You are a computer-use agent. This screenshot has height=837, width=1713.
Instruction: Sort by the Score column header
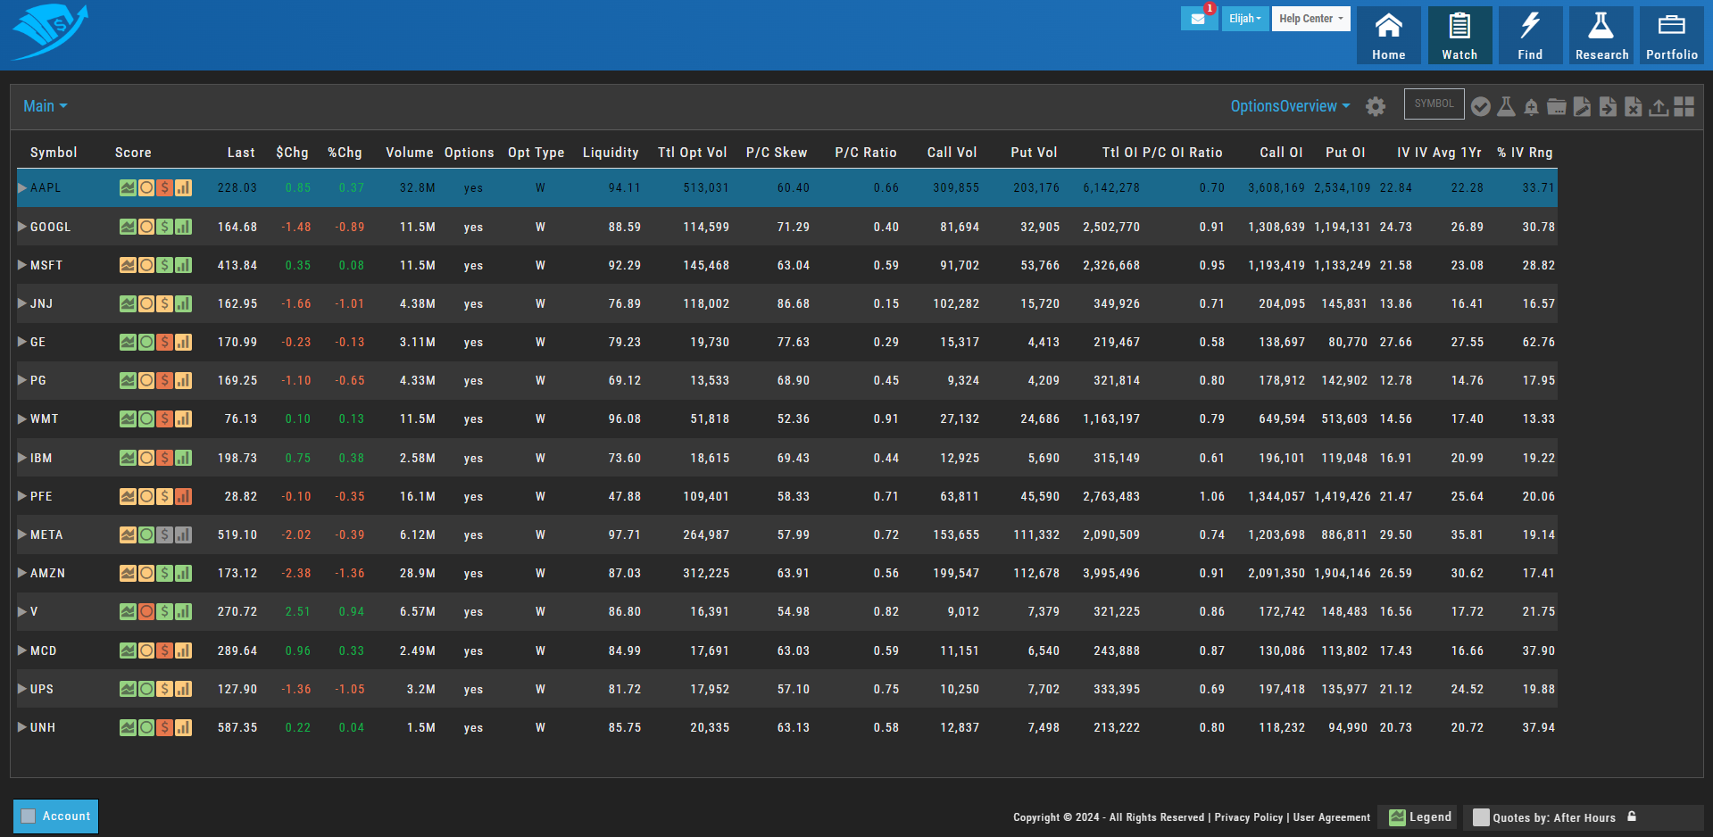(133, 153)
